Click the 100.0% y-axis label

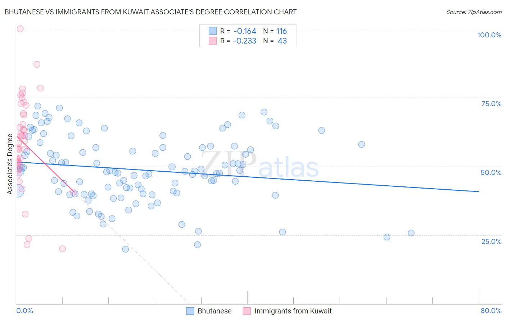coord(489,35)
